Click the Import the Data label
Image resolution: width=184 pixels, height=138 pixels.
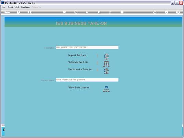tap(77, 55)
